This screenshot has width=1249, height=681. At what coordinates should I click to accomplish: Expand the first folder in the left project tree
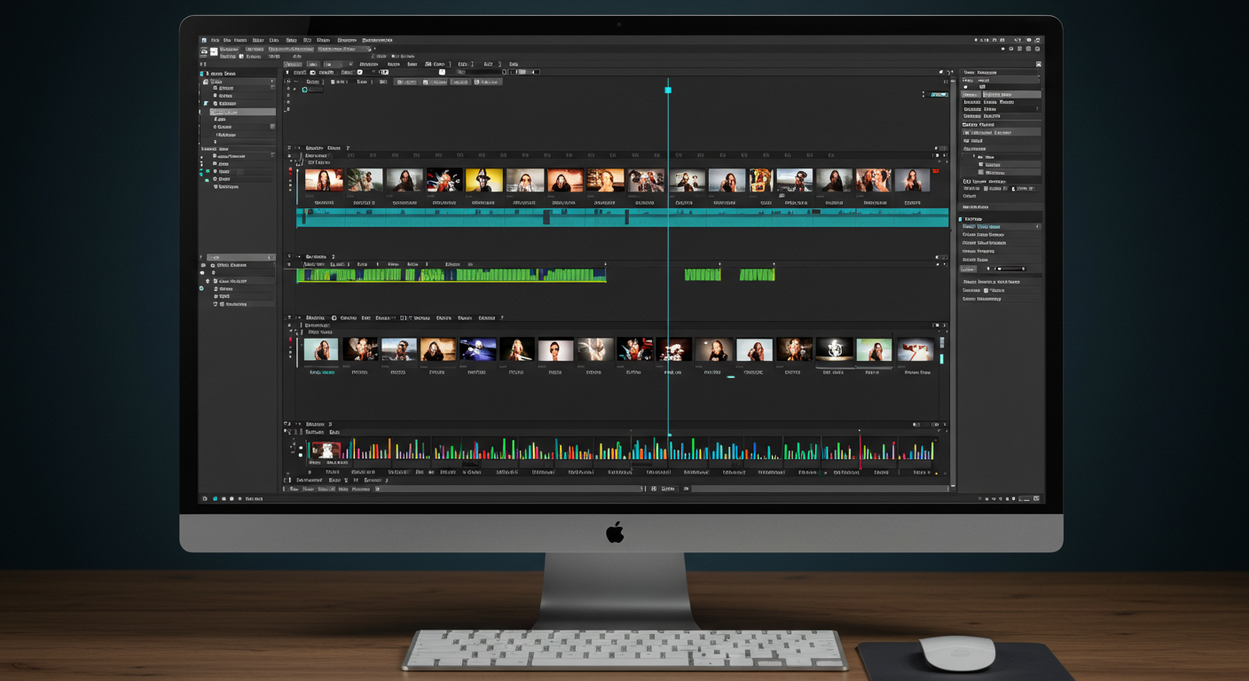(206, 82)
